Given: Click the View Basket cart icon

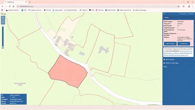Looking at the screenshot, I should [x=164, y=60].
